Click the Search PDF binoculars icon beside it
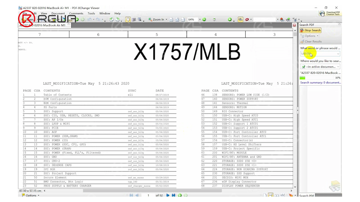This screenshot has height=202, width=360. tap(288, 20)
